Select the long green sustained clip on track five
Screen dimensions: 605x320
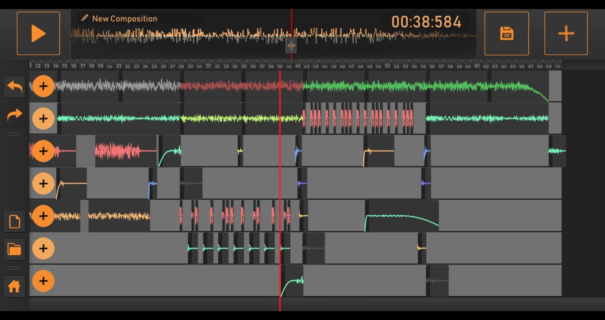(402, 216)
